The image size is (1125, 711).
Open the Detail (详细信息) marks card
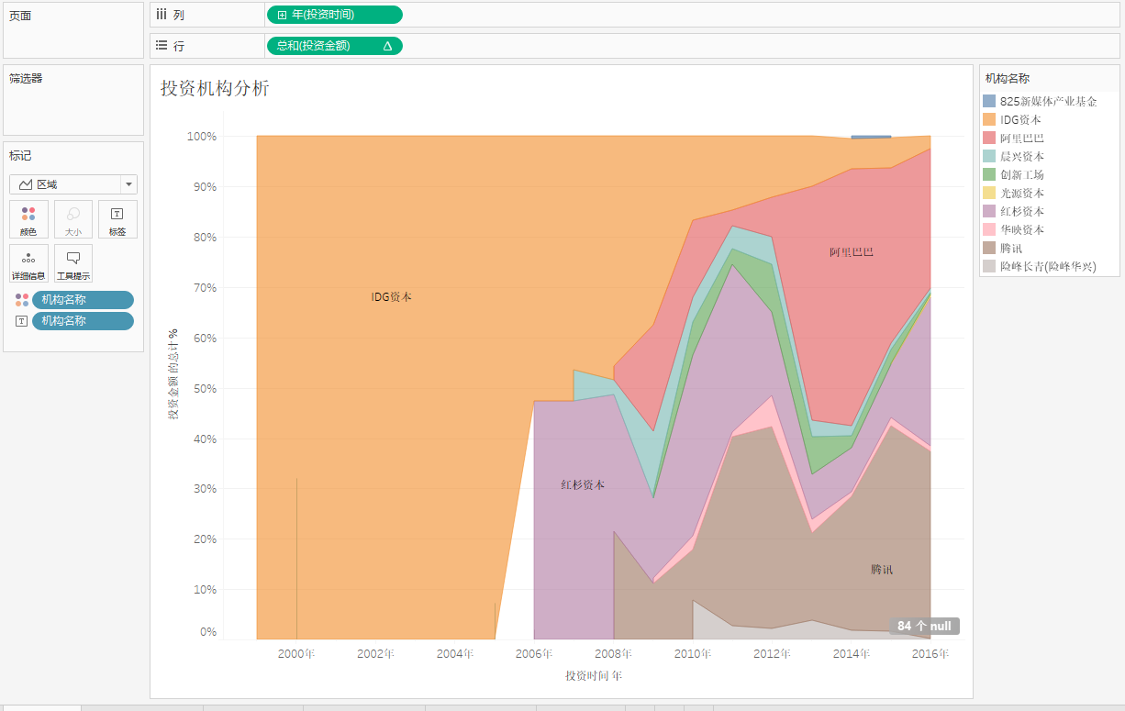point(28,263)
